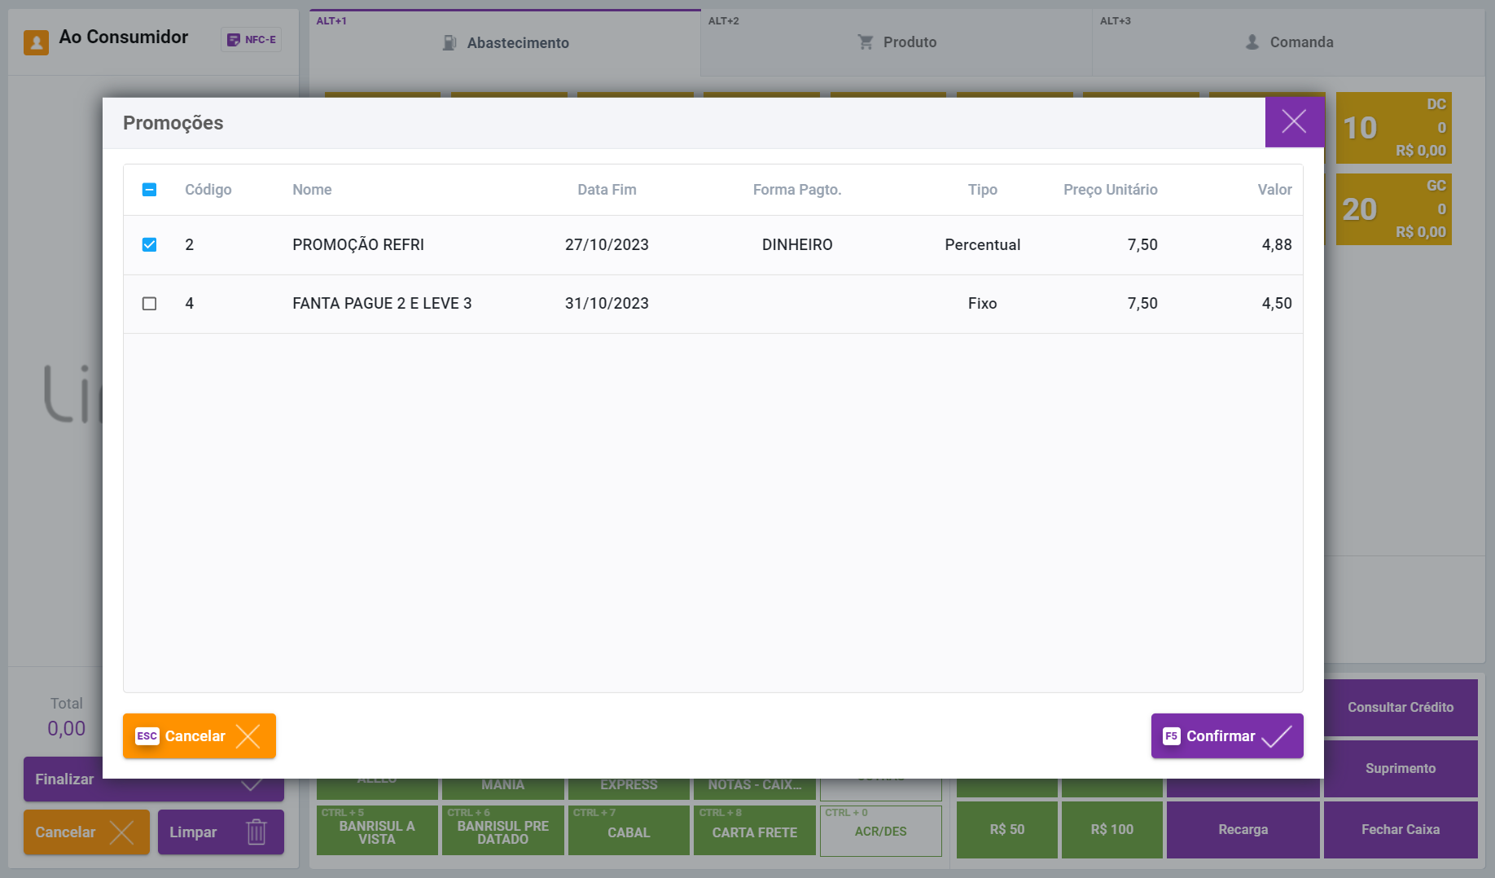Click the date 31/10/2023
This screenshot has height=878, width=1495.
click(x=607, y=303)
